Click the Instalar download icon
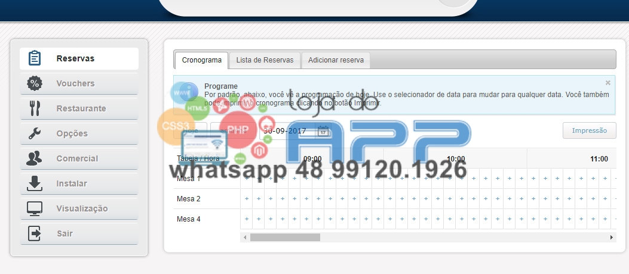The width and height of the screenshot is (629, 274). pyautogui.click(x=35, y=183)
